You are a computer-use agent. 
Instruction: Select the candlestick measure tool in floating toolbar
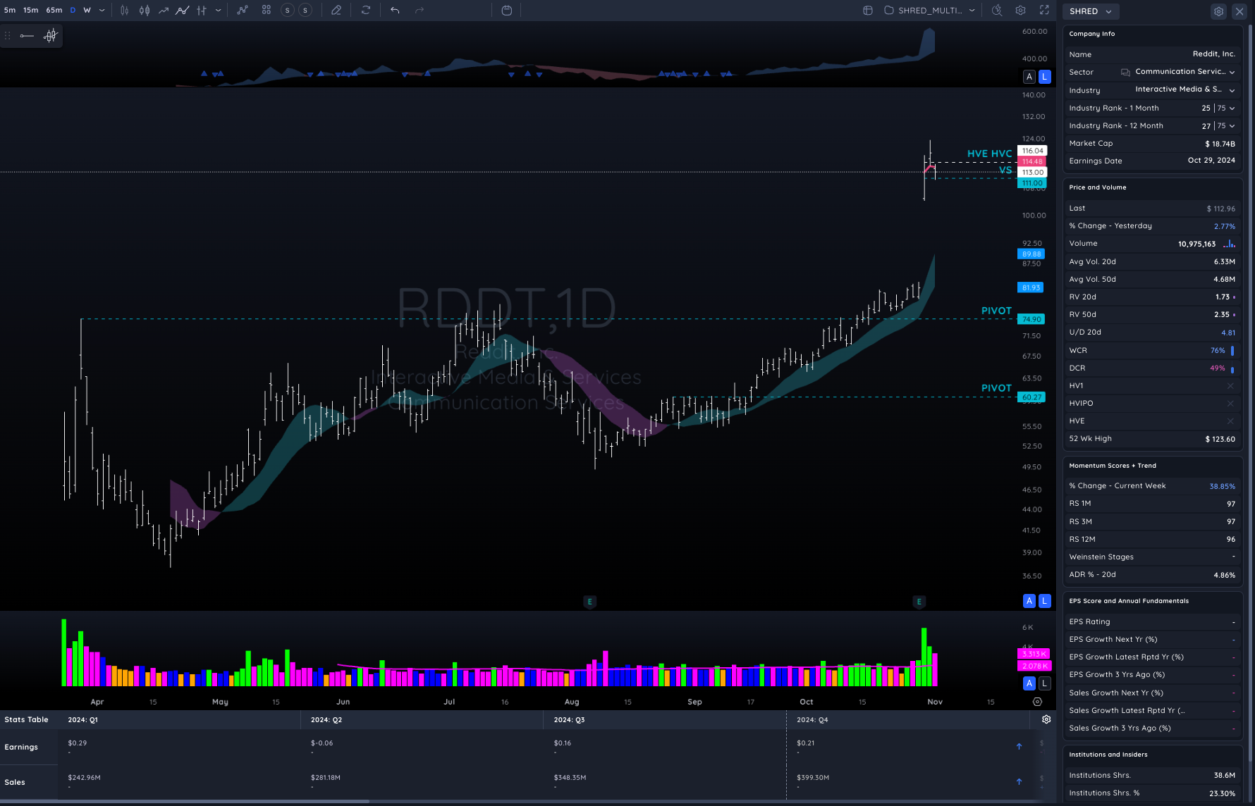point(50,36)
